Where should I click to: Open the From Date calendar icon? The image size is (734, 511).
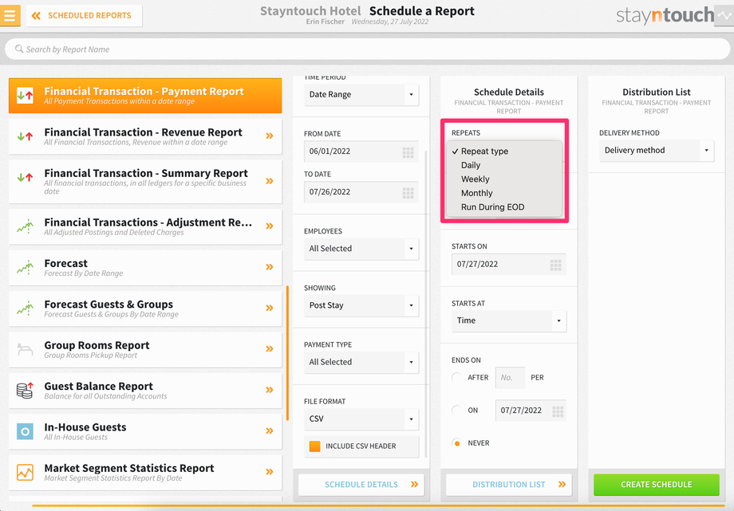[x=408, y=152]
